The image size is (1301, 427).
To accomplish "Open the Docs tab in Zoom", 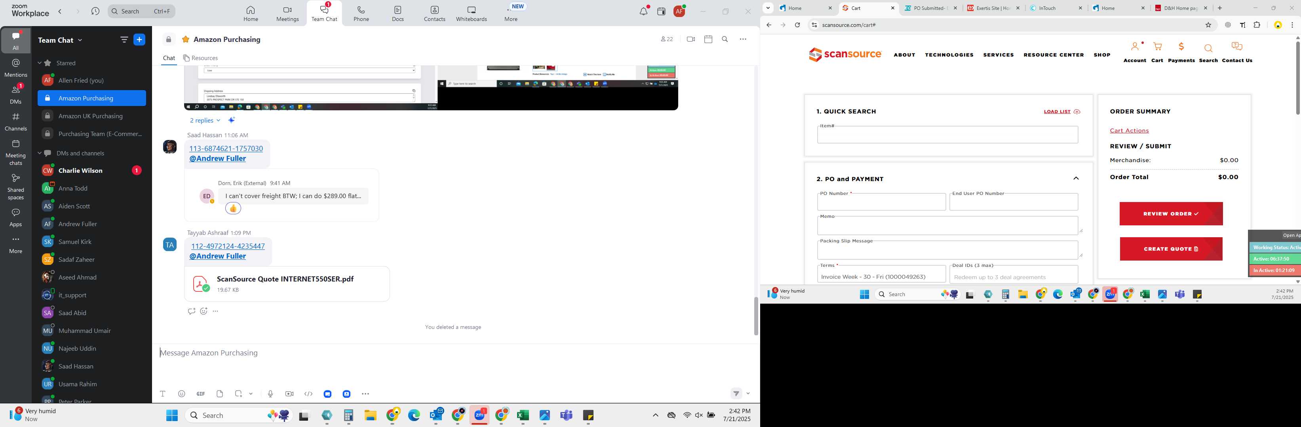I will tap(398, 13).
